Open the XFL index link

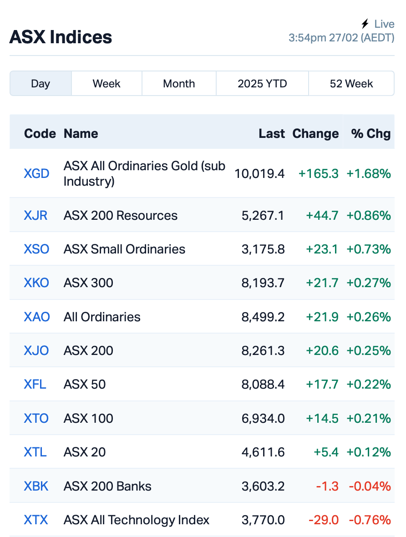point(35,384)
